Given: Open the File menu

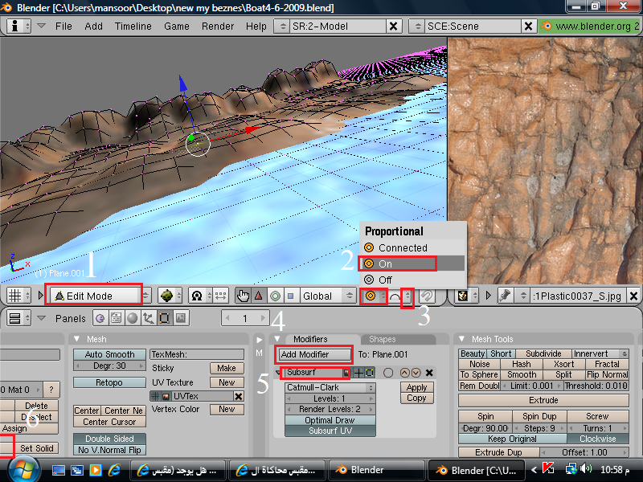Looking at the screenshot, I should 63,27.
